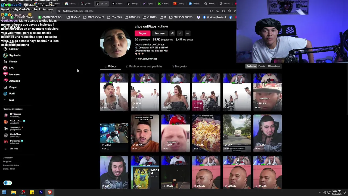Click the 85.7K Seguidores count
This screenshot has width=348, height=196.
pos(163,40)
